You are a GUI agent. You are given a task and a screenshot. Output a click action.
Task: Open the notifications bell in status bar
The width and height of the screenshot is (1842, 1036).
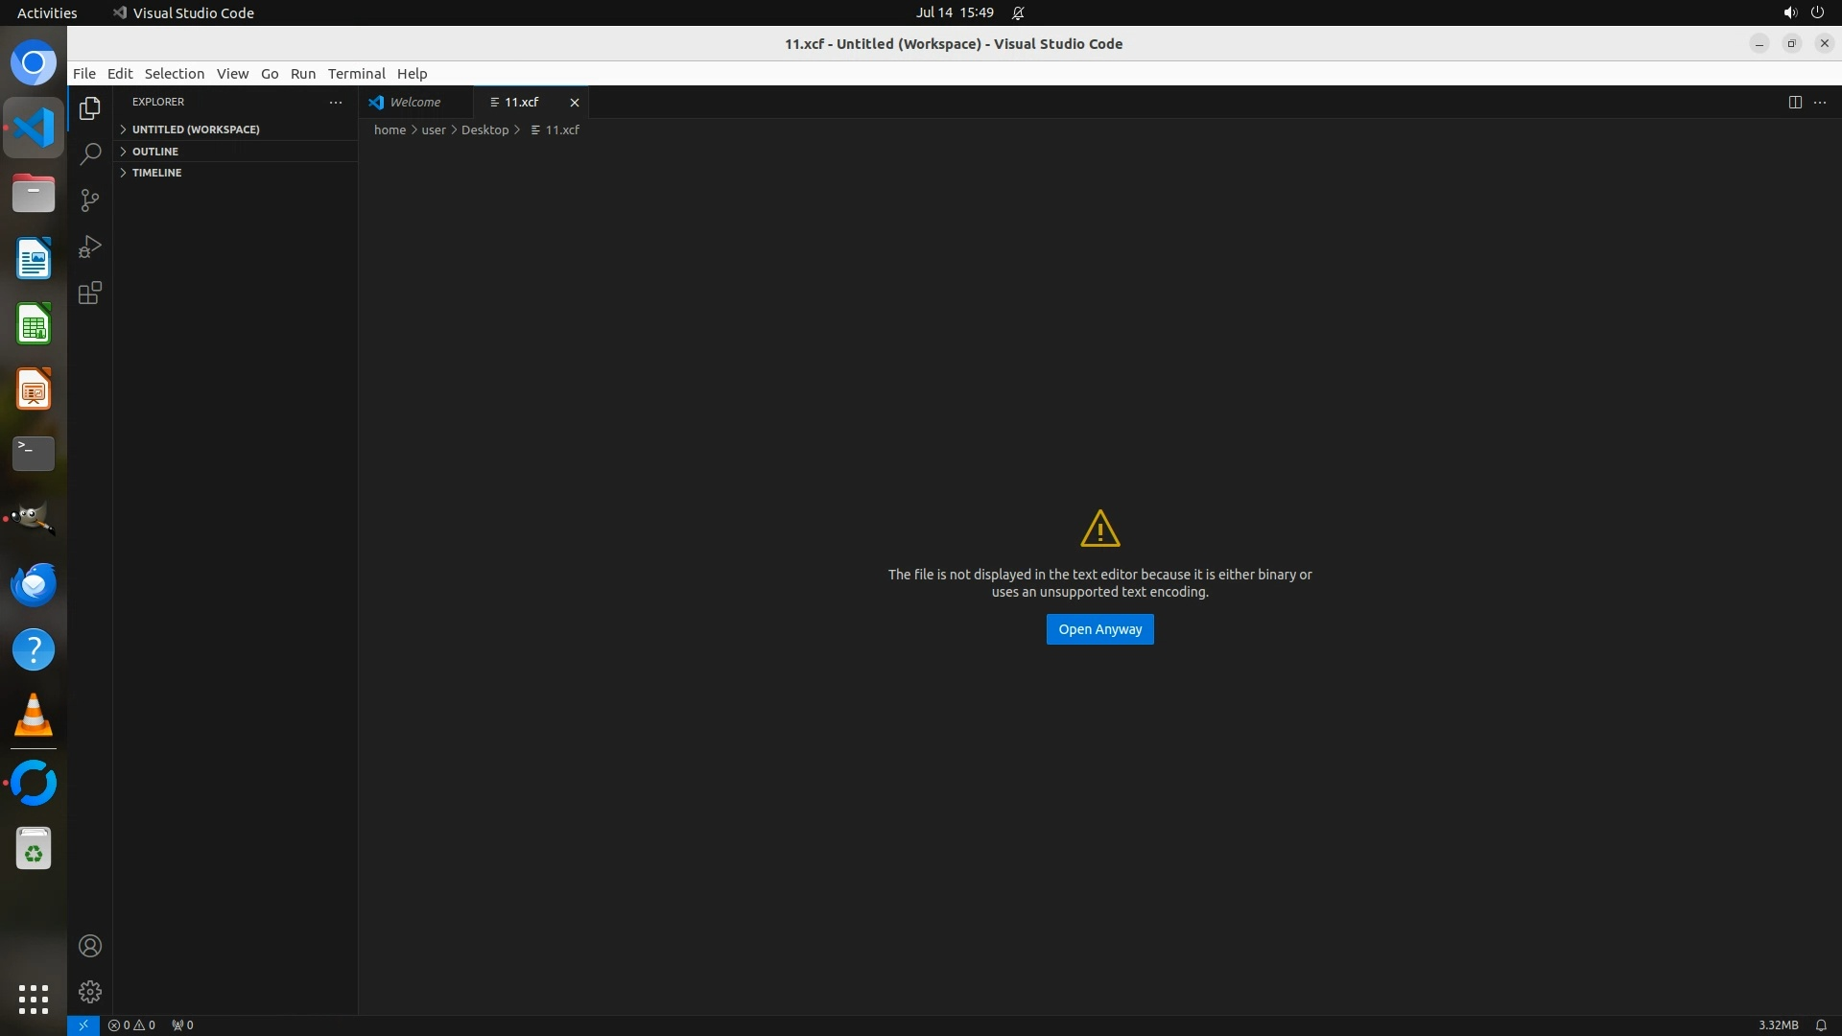(x=1821, y=1024)
